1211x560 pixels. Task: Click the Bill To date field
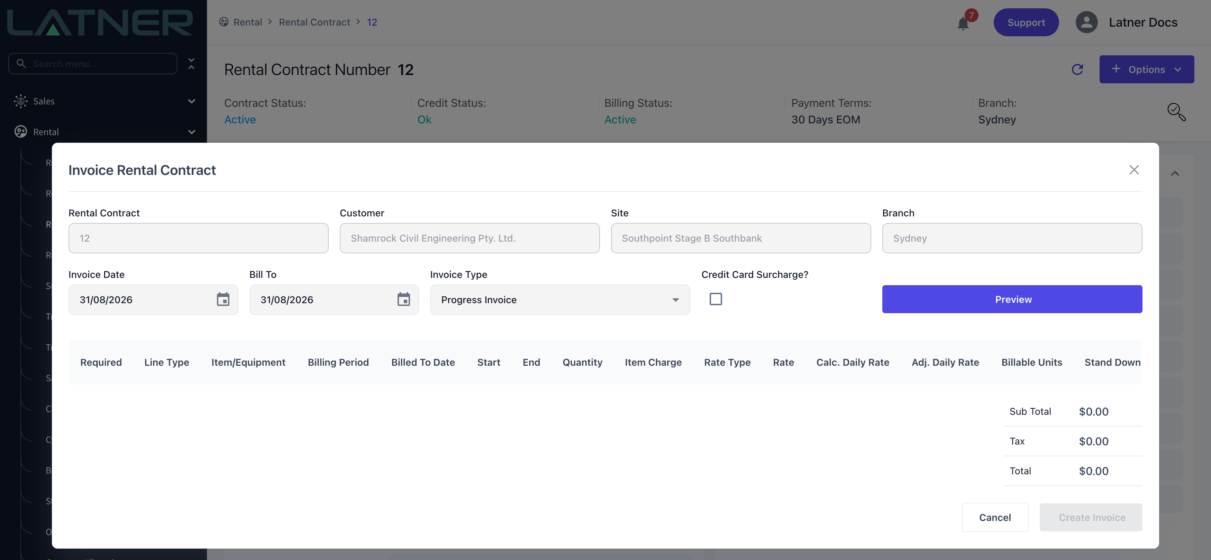(334, 299)
